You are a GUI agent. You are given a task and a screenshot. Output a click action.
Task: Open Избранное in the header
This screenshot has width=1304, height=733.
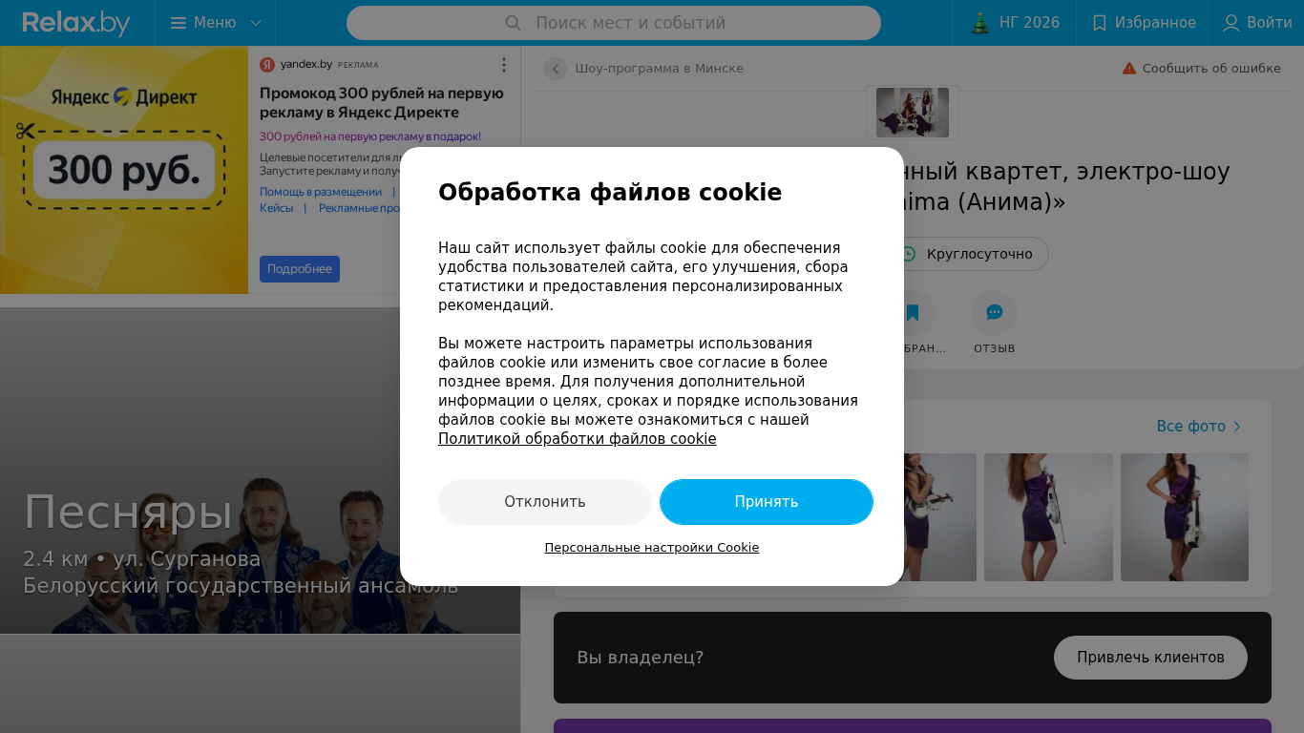point(1144,23)
